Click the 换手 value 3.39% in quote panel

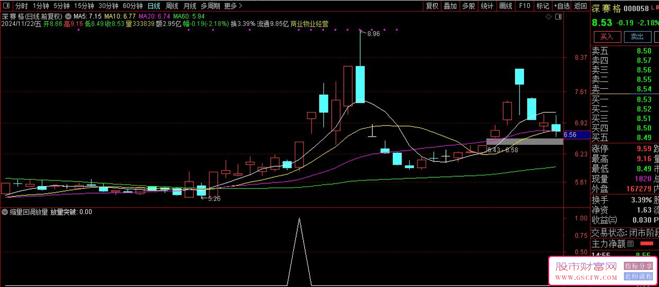640,199
